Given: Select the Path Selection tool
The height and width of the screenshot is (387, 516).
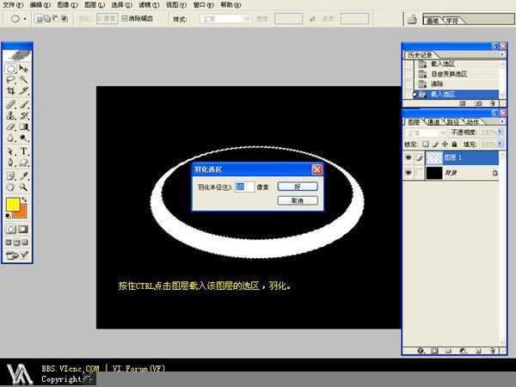Looking at the screenshot, I should 11,151.
